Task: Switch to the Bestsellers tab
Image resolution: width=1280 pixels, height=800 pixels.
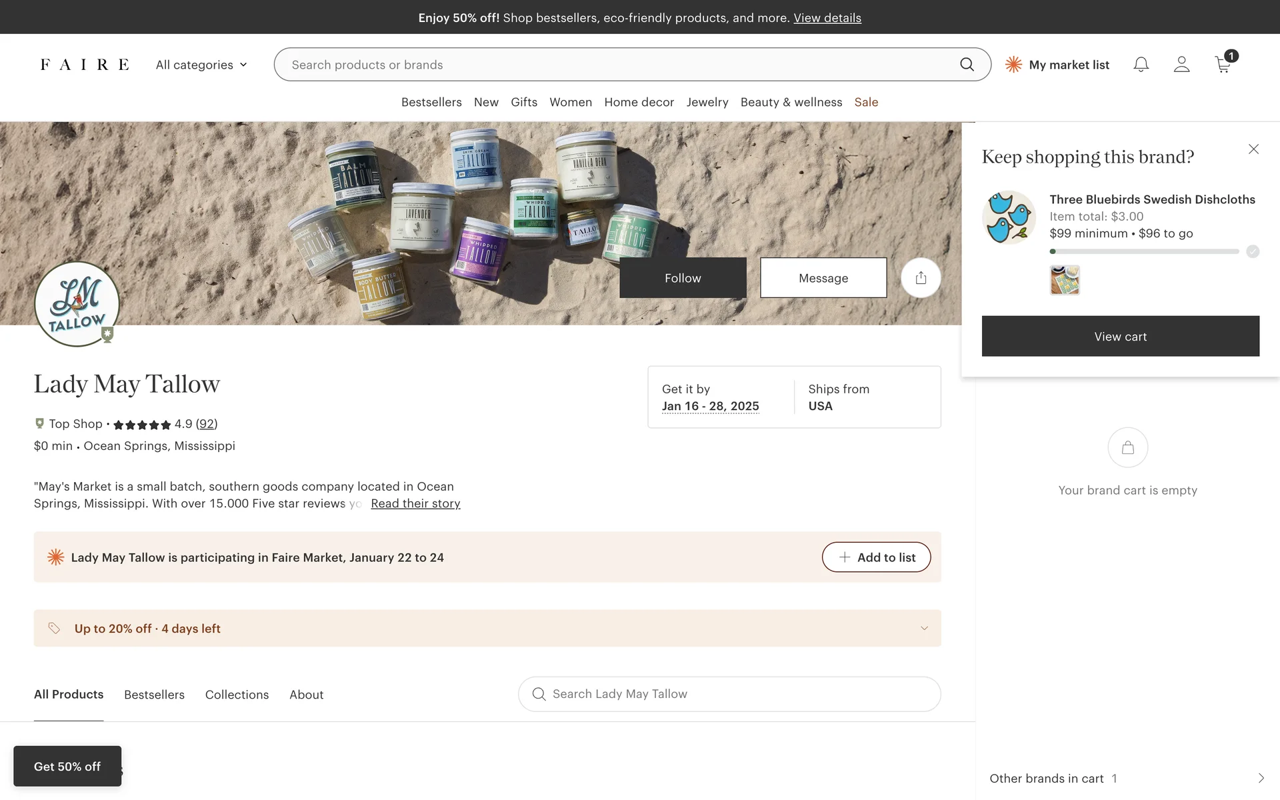Action: tap(154, 695)
